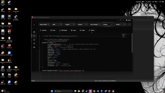Add a new script tab with plus

129,25
